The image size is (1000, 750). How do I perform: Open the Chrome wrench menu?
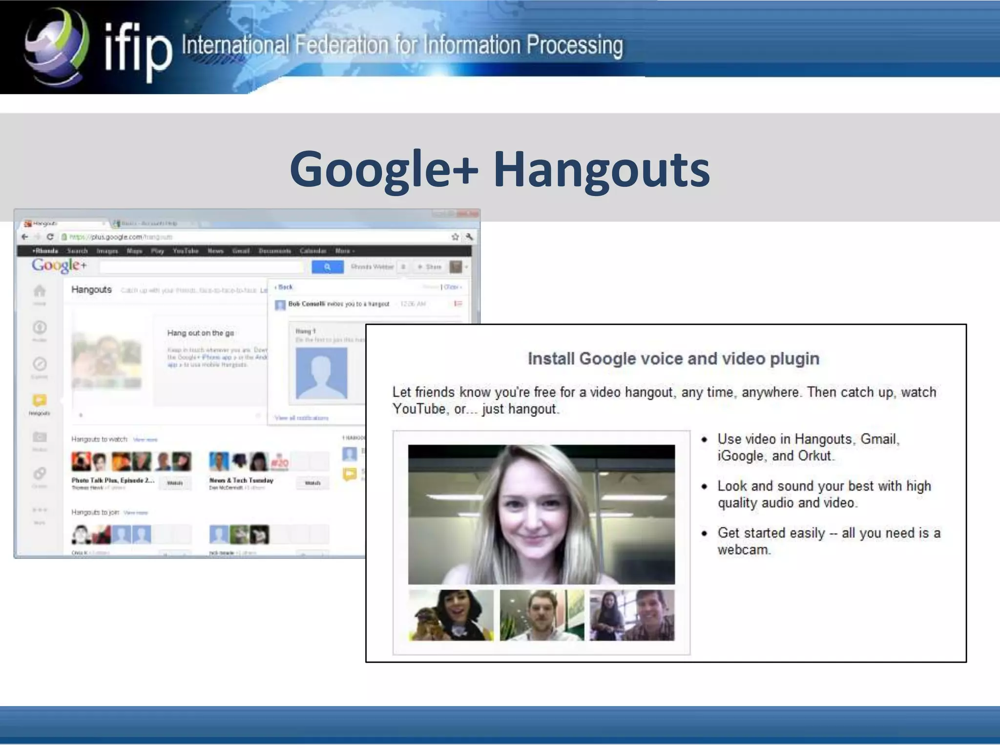tap(469, 237)
